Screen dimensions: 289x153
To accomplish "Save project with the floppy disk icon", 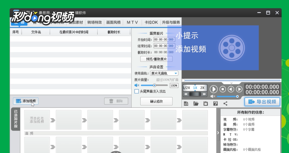I will click(x=206, y=104).
